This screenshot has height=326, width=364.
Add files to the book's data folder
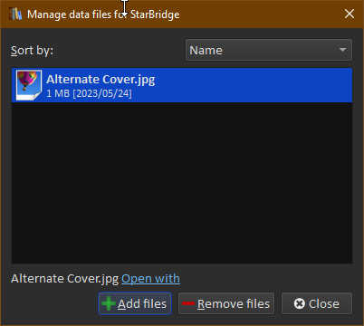click(x=135, y=303)
